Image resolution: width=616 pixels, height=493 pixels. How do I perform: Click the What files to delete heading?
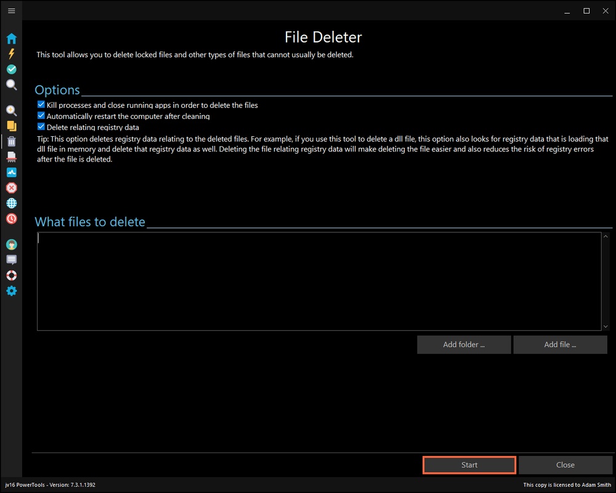pyautogui.click(x=90, y=222)
